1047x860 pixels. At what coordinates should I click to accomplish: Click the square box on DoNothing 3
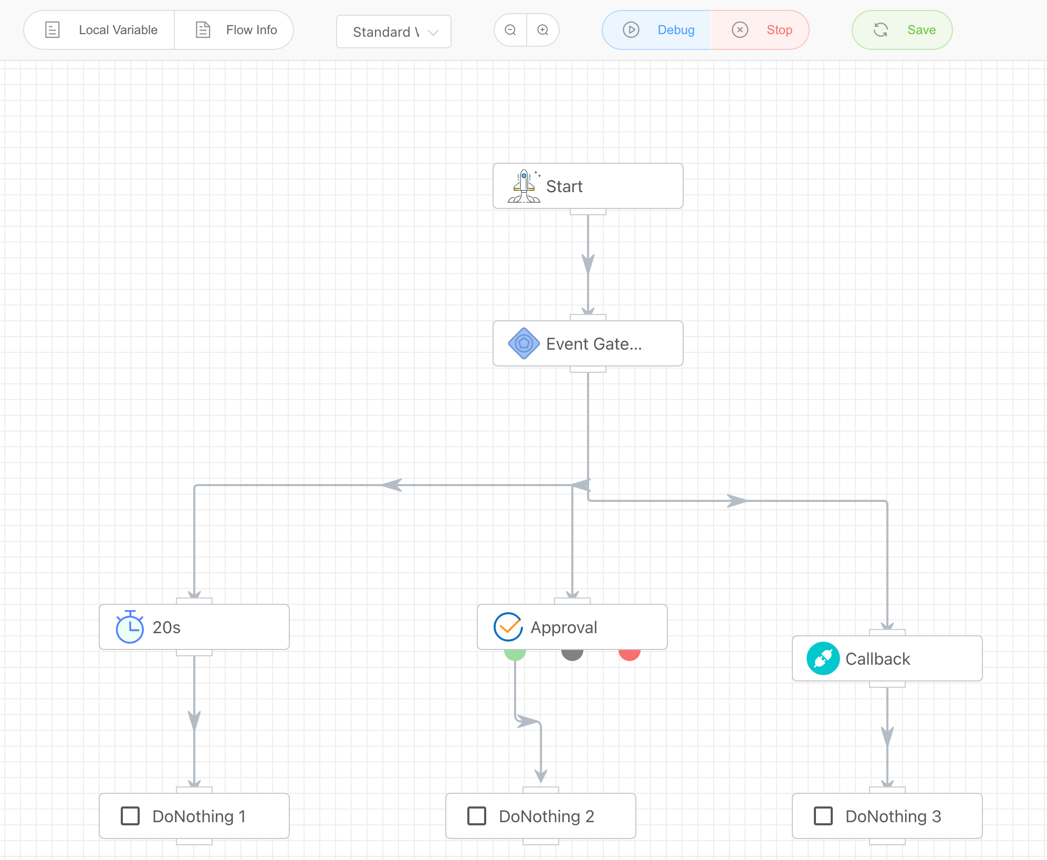[823, 816]
